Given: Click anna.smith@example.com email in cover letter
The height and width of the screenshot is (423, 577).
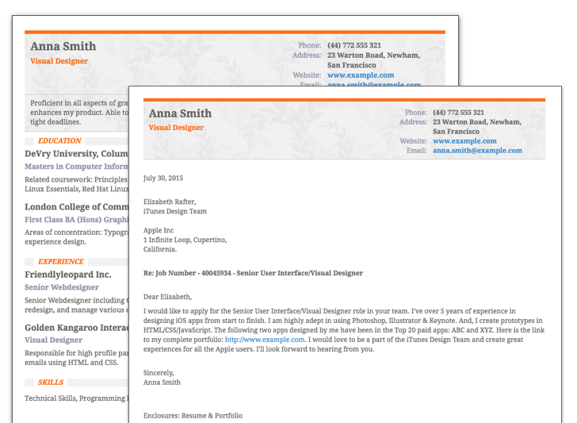Looking at the screenshot, I should pyautogui.click(x=477, y=150).
